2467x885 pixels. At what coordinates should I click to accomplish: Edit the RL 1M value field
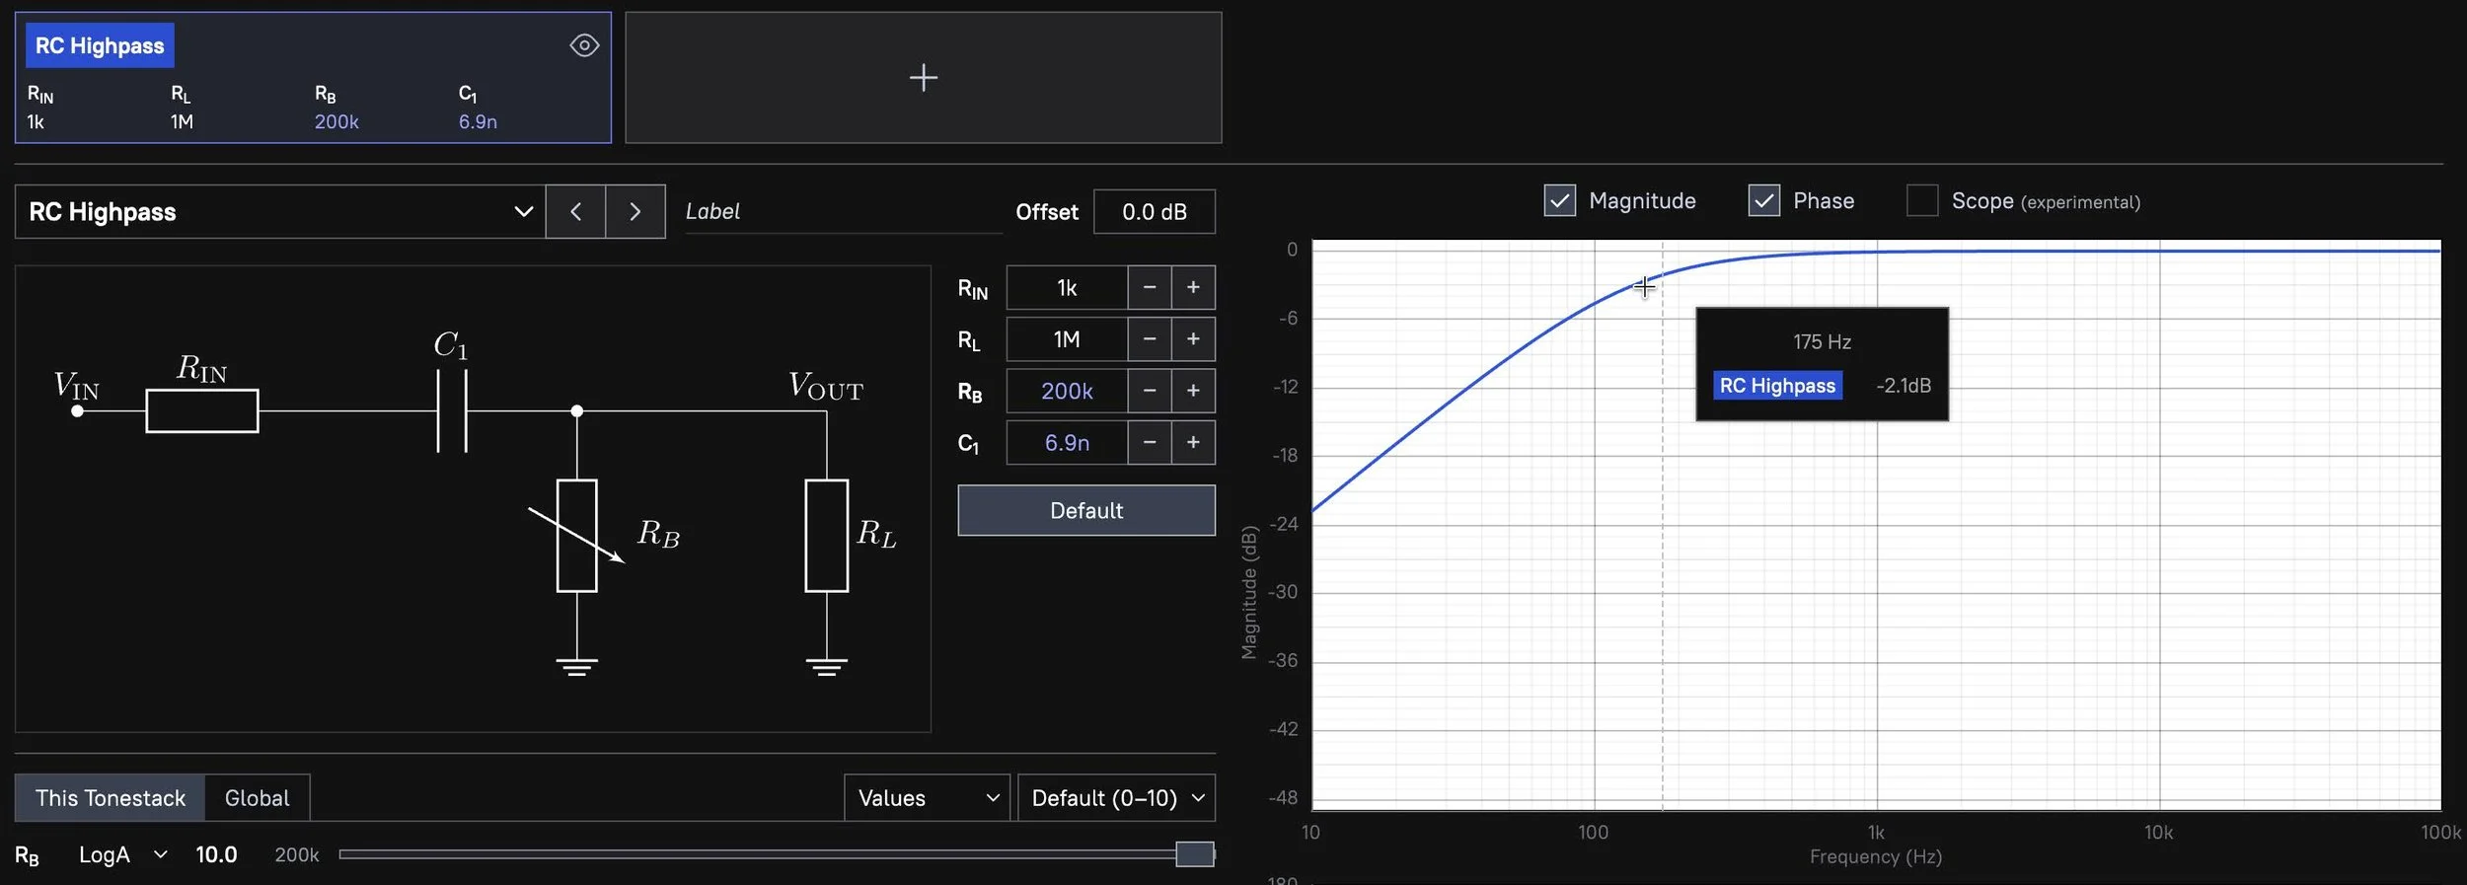coord(1067,338)
